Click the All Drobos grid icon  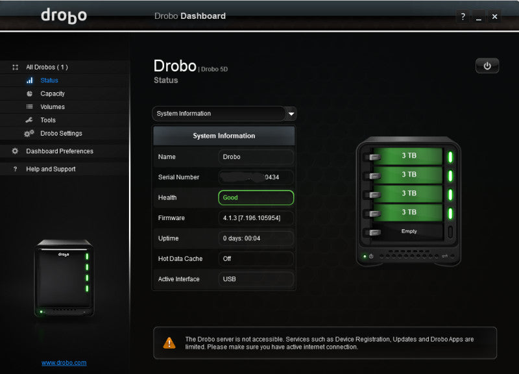pyautogui.click(x=15, y=68)
